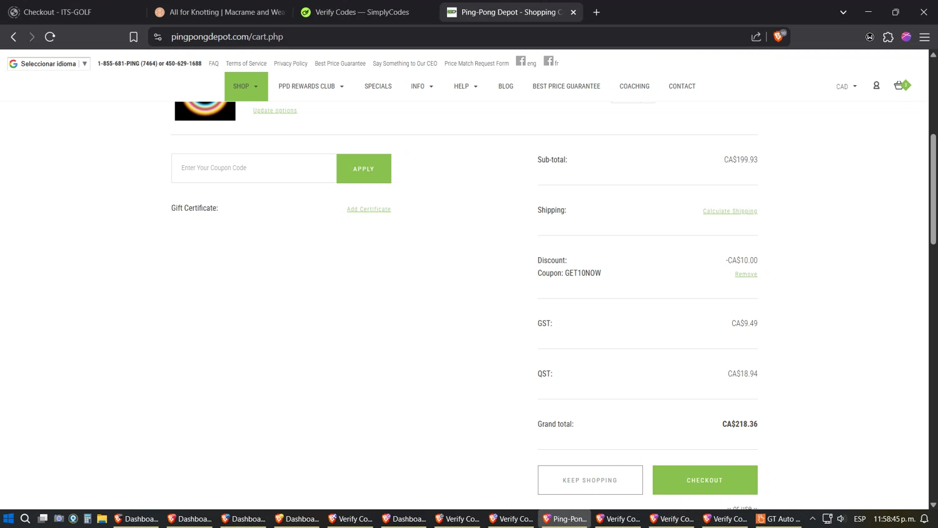Open the display and network tray icon
938x528 pixels.
[x=827, y=519]
